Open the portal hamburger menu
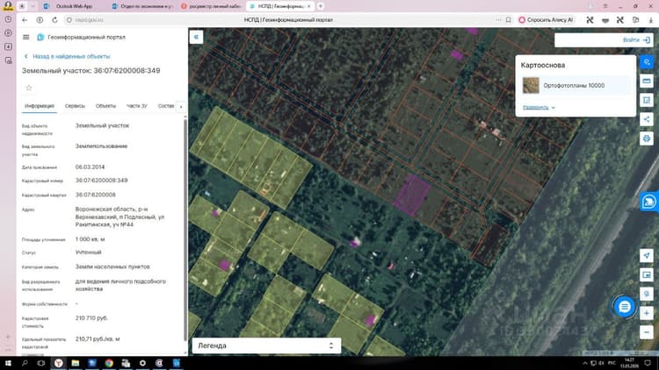This screenshot has width=659, height=370. click(x=26, y=38)
